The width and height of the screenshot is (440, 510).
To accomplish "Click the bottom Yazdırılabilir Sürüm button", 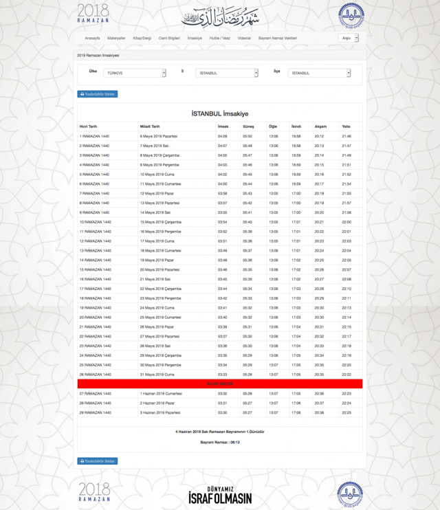I will (98, 461).
